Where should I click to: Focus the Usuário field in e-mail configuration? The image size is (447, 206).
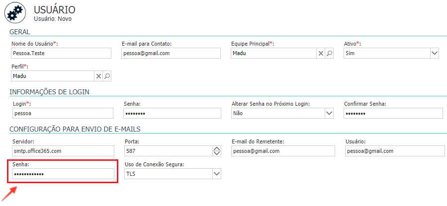(x=395, y=151)
